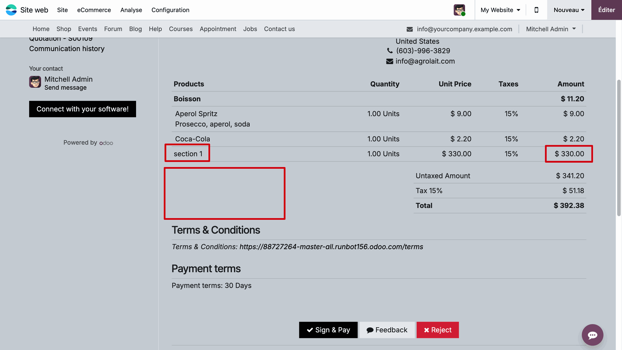Open the Configuration menu

(x=170, y=10)
